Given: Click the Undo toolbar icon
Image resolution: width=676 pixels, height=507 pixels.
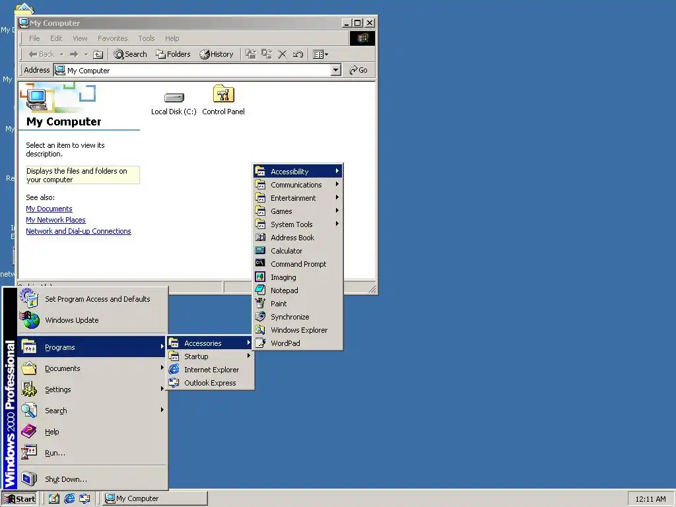Looking at the screenshot, I should click(298, 54).
